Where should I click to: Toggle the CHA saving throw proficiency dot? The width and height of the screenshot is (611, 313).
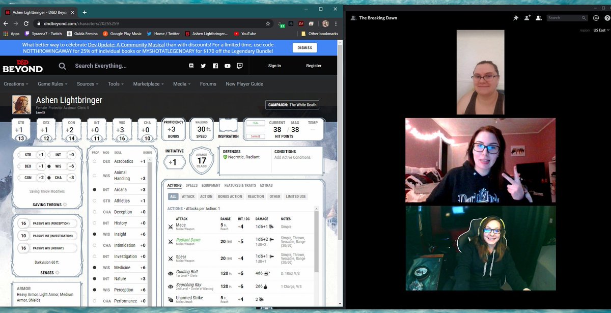[48, 178]
